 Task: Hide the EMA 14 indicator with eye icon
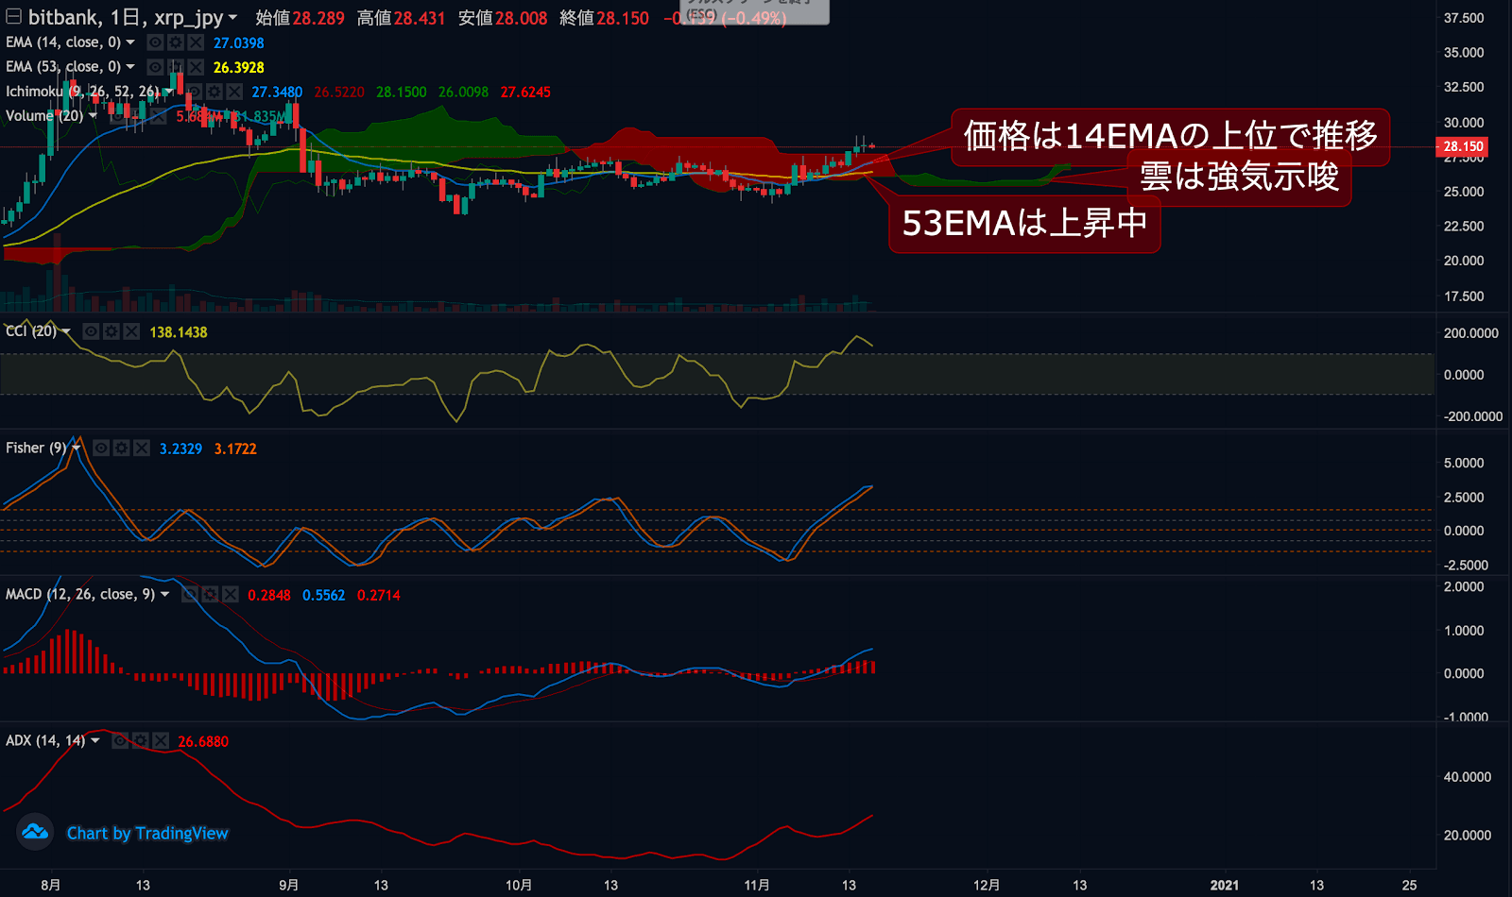[x=155, y=42]
